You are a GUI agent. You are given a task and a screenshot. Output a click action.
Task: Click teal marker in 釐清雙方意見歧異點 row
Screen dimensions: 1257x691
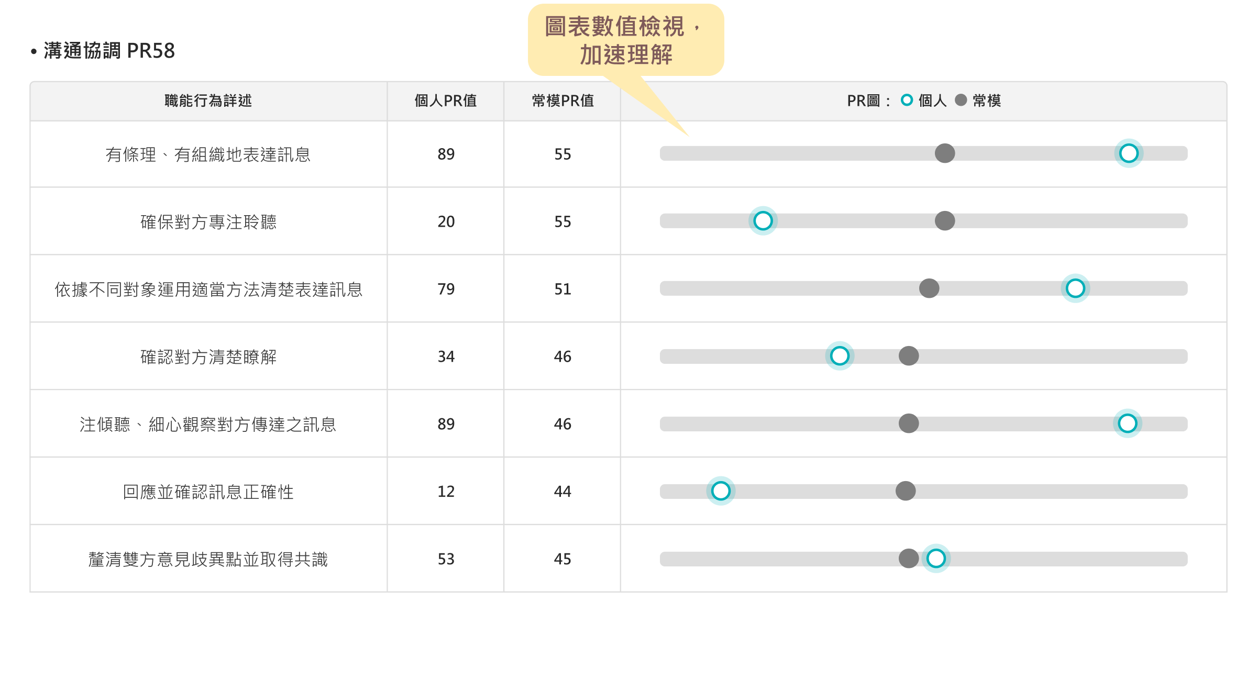tap(936, 559)
